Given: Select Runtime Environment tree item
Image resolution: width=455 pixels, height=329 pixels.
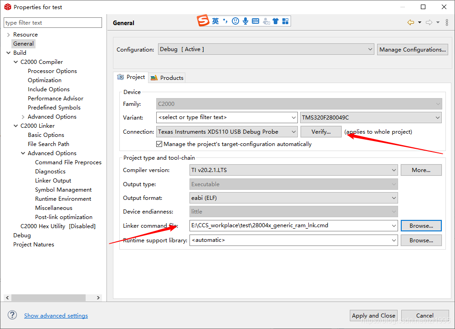Looking at the screenshot, I should 63,199.
